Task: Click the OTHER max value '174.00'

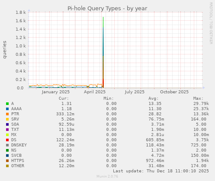Action: (199, 166)
